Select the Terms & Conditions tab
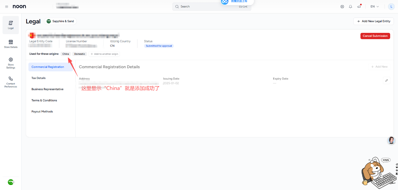Screen dimensions: 398x190 [50, 100]
